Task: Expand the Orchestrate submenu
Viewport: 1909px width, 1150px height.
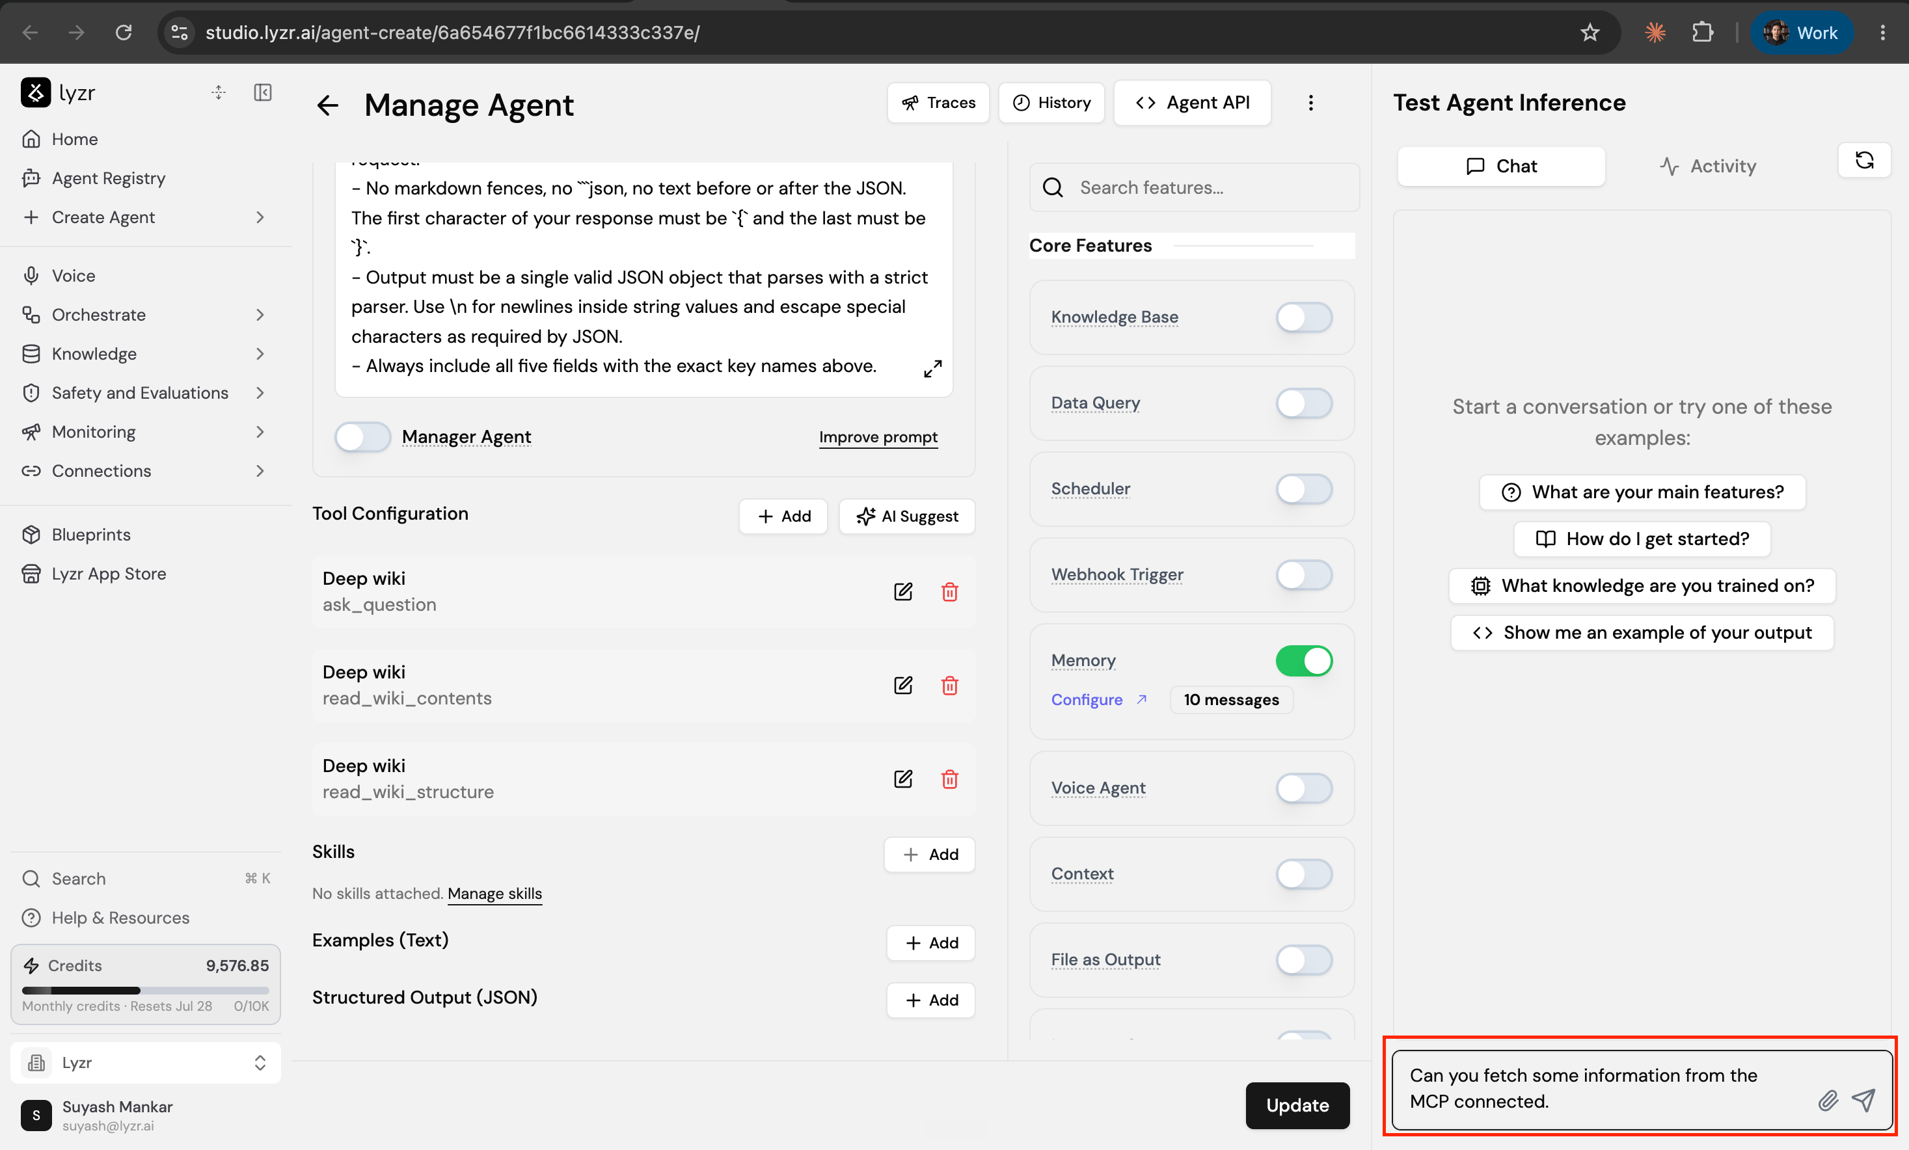Action: (260, 315)
